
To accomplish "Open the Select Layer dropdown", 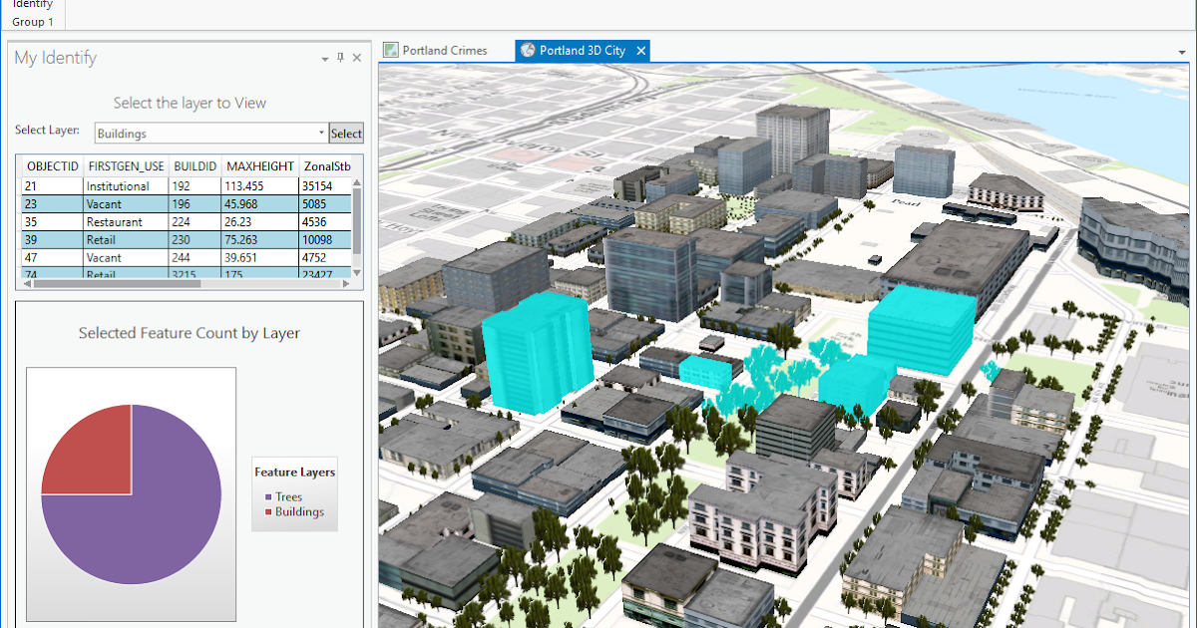I will pyautogui.click(x=320, y=132).
